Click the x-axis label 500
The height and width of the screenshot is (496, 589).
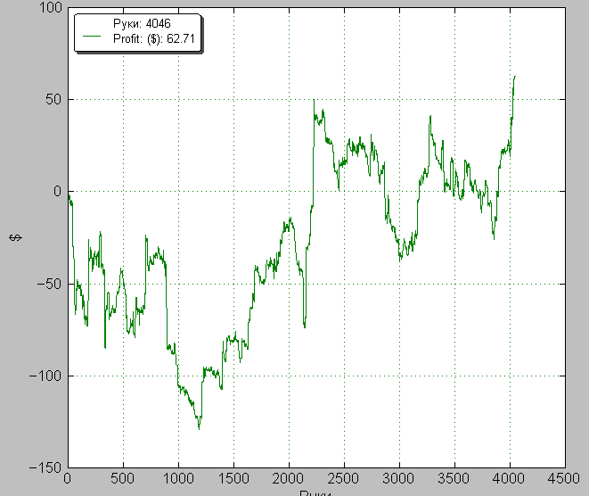122,479
